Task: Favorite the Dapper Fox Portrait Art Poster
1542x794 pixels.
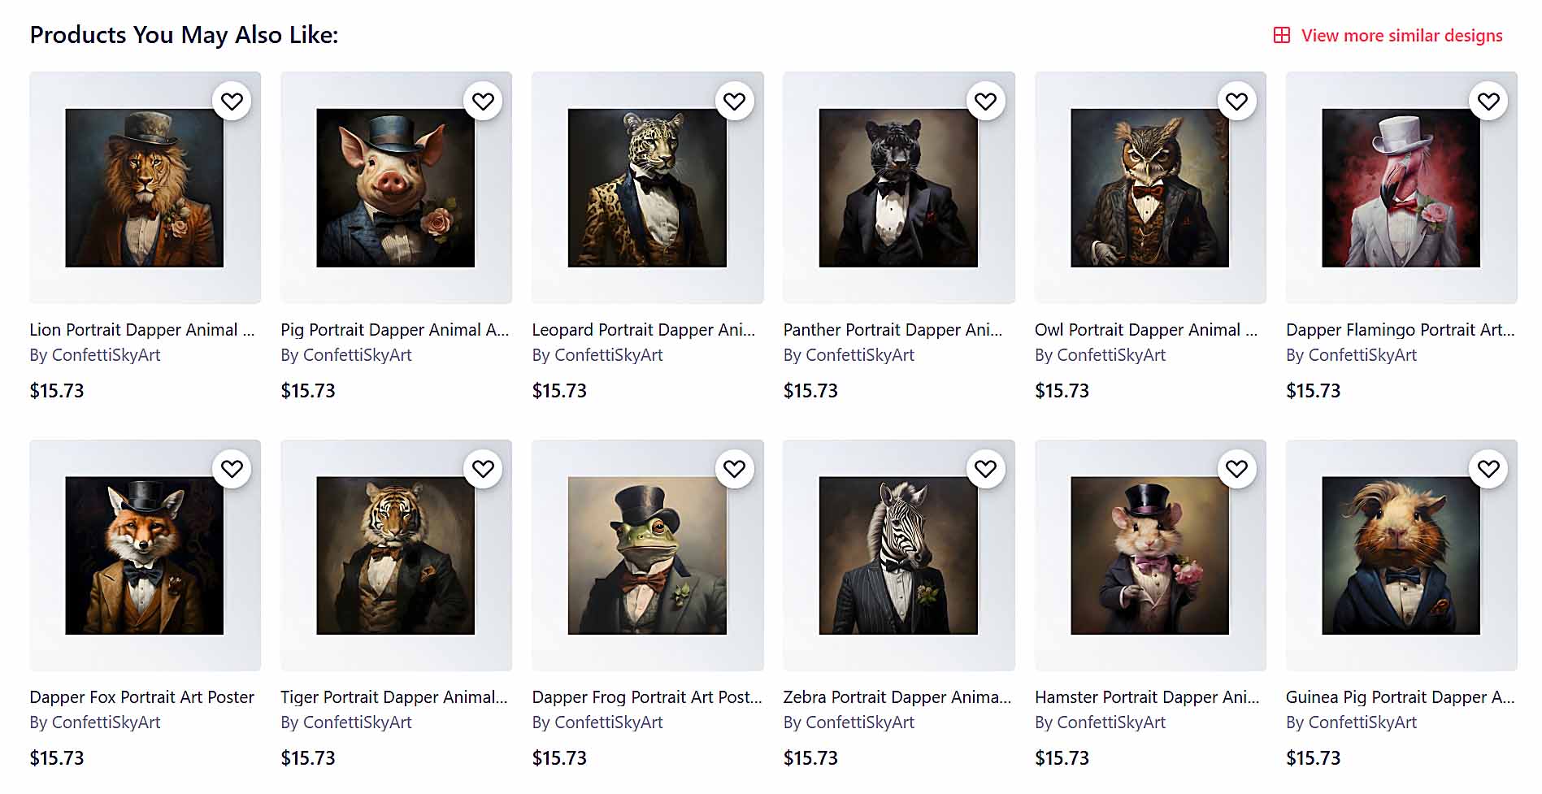Action: click(233, 468)
